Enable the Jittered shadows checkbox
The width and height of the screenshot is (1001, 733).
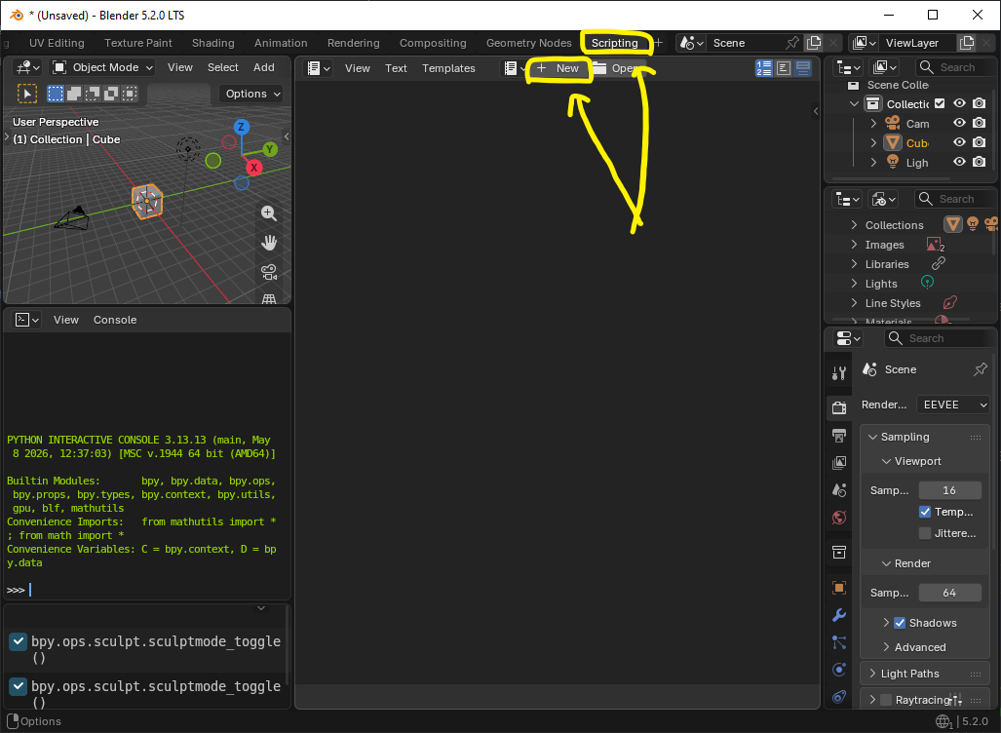coord(924,532)
